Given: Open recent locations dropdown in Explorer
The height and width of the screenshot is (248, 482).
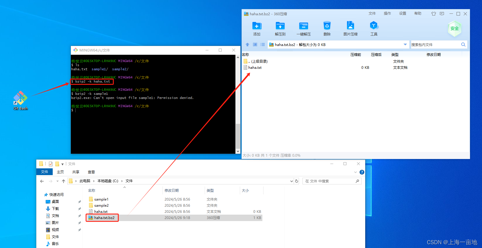Looking at the screenshot, I should 57,181.
